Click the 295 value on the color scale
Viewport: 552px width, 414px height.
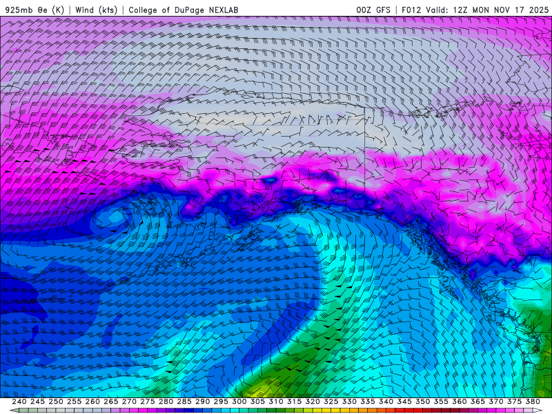point(221,402)
